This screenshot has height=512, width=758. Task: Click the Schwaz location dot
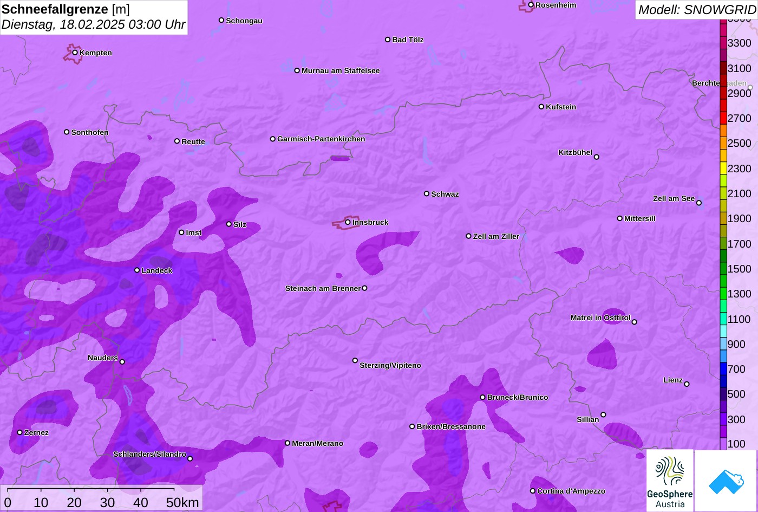click(x=427, y=193)
